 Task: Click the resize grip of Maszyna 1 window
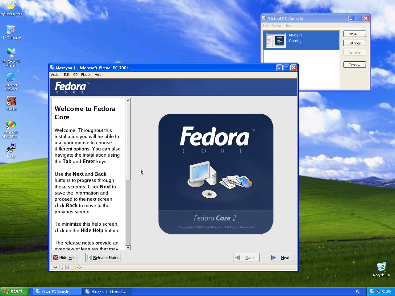294,268
